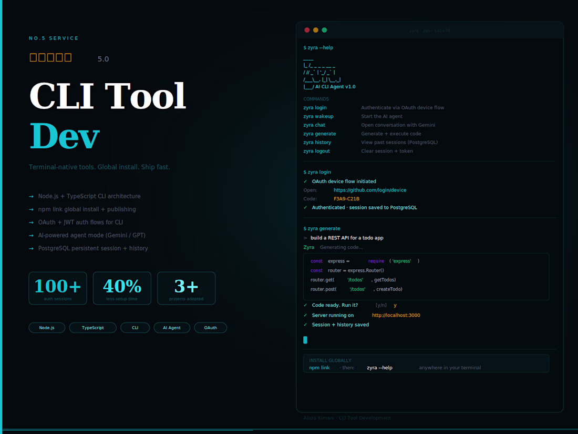Click the first rating star square
Viewport: 578px width, 434px height.
click(x=33, y=57)
